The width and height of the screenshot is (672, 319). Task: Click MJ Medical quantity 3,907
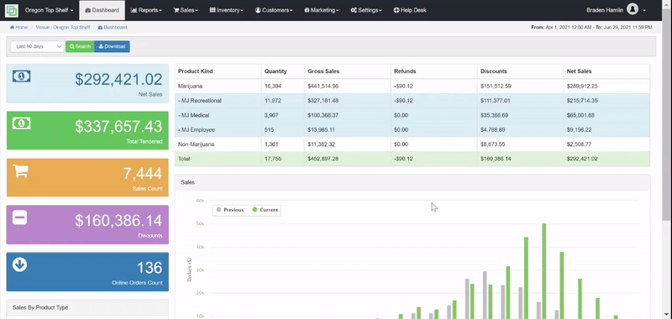(270, 115)
